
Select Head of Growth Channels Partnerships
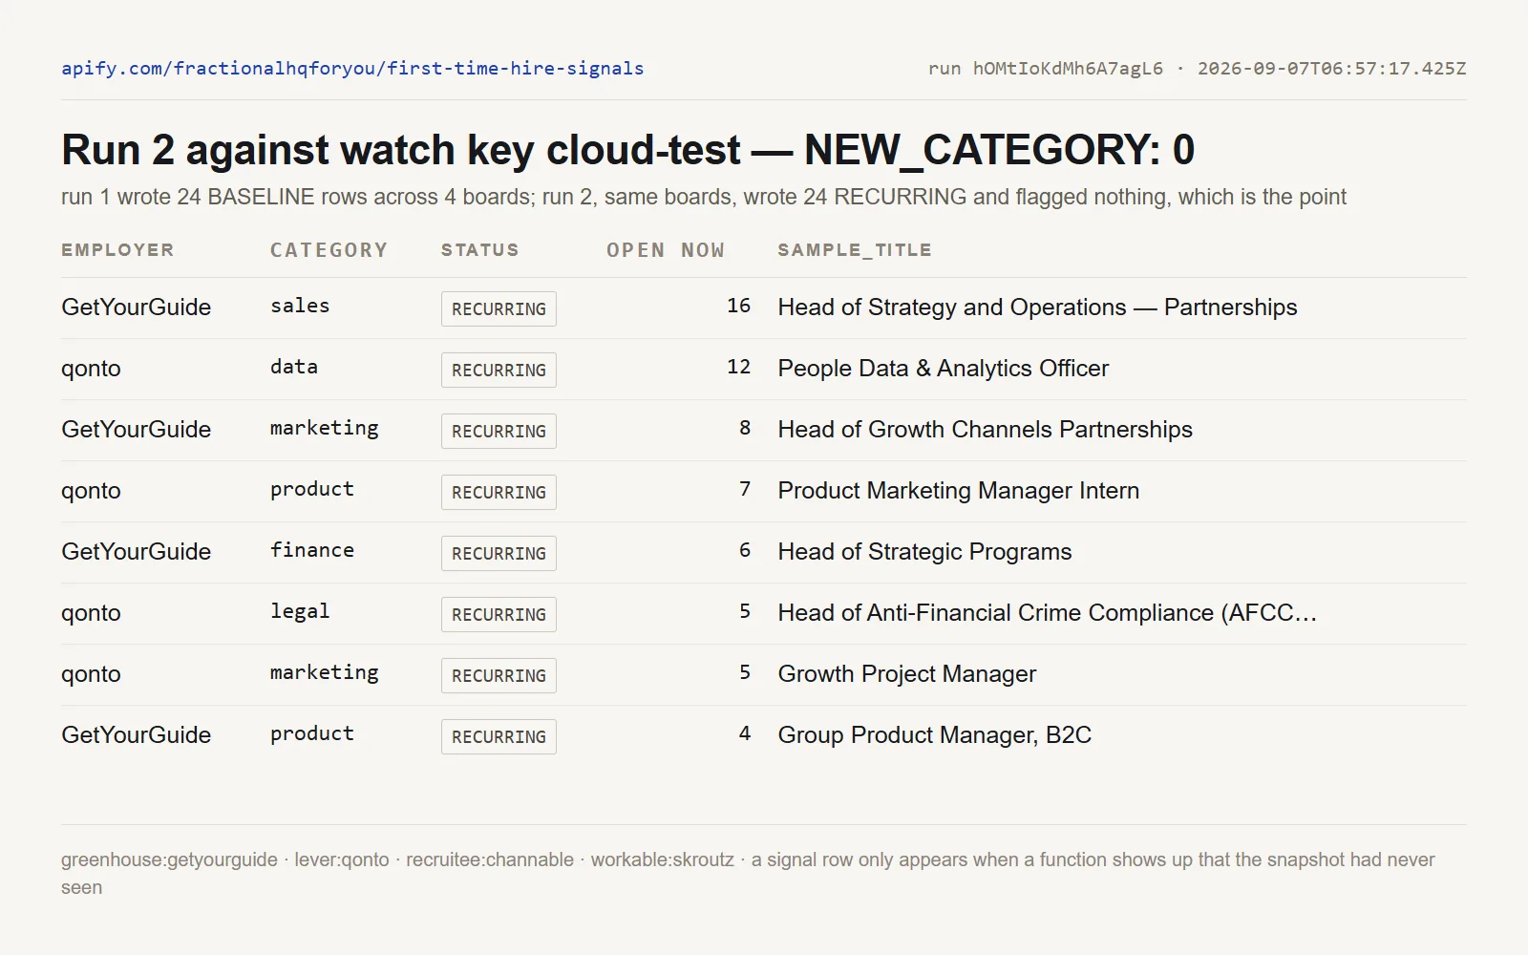[x=985, y=430]
